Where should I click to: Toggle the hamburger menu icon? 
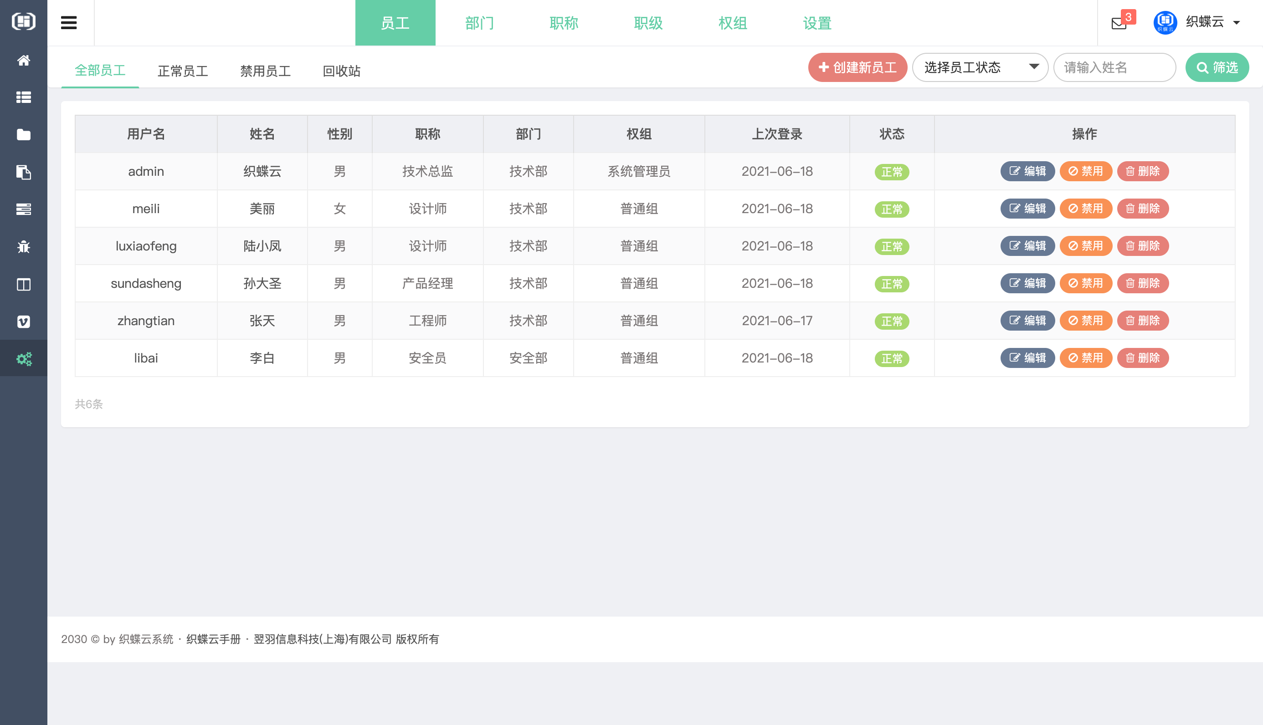tap(69, 22)
